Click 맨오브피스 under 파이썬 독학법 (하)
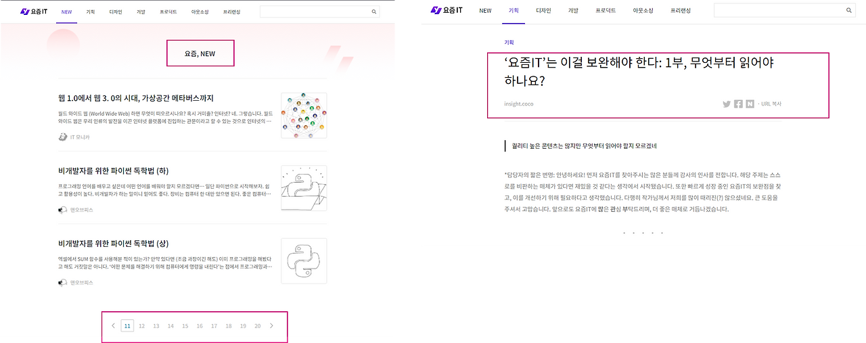The width and height of the screenshot is (866, 343). (82, 210)
